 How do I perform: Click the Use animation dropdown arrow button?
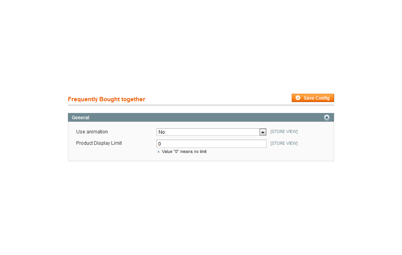coord(263,132)
